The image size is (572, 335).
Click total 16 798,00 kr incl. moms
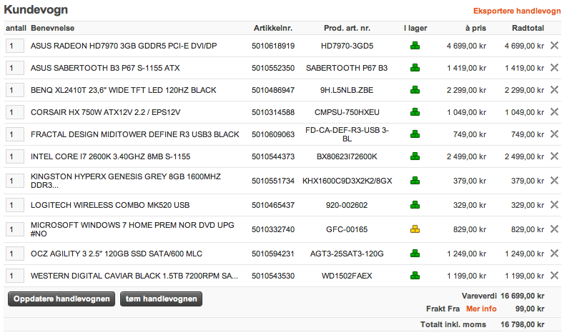pyautogui.click(x=522, y=324)
